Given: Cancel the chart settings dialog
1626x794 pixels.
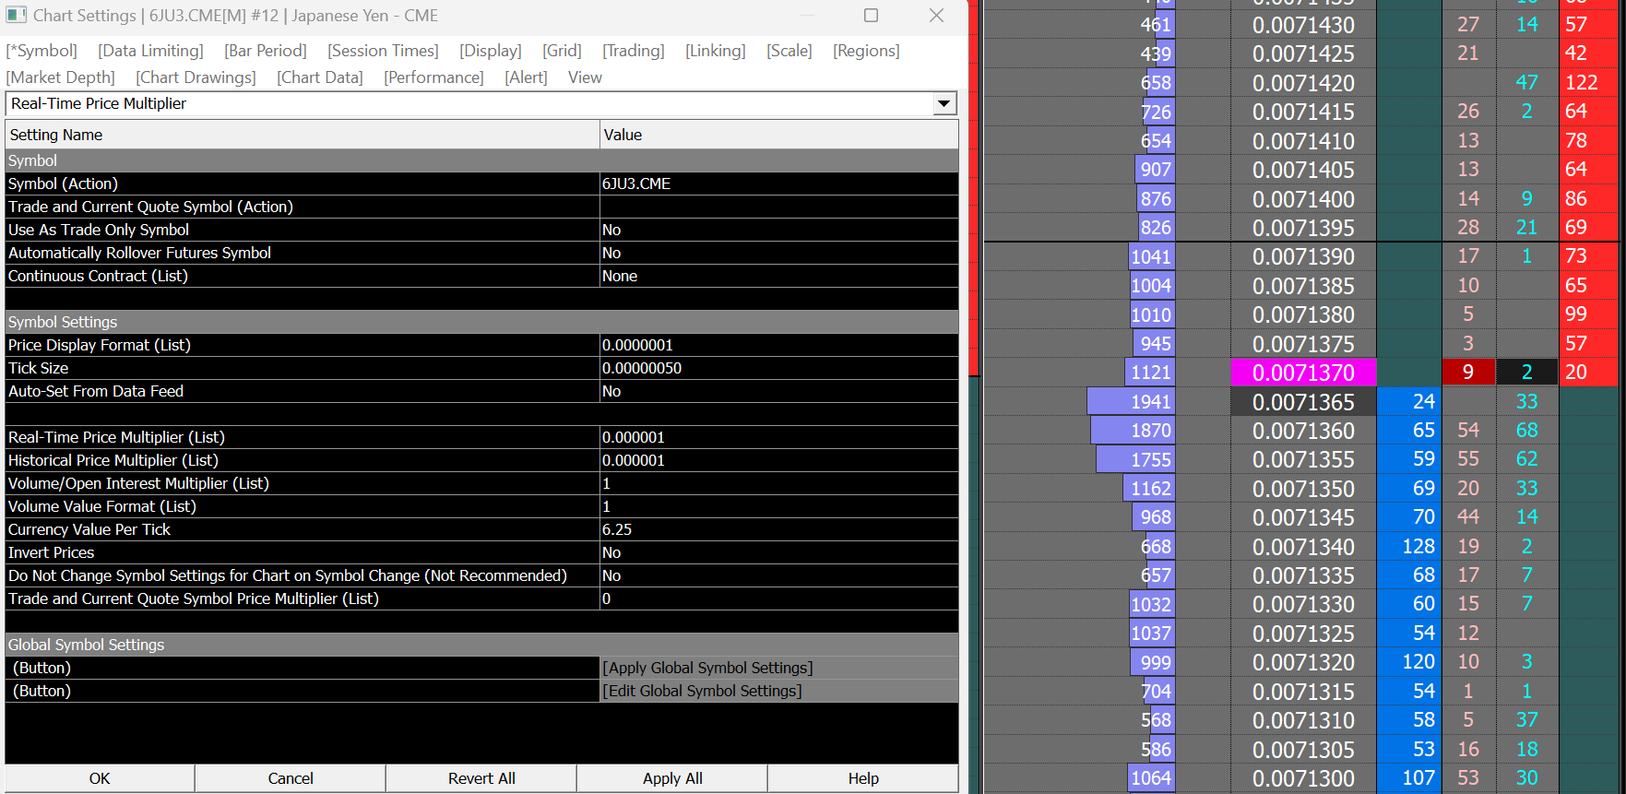Looking at the screenshot, I should pyautogui.click(x=291, y=778).
